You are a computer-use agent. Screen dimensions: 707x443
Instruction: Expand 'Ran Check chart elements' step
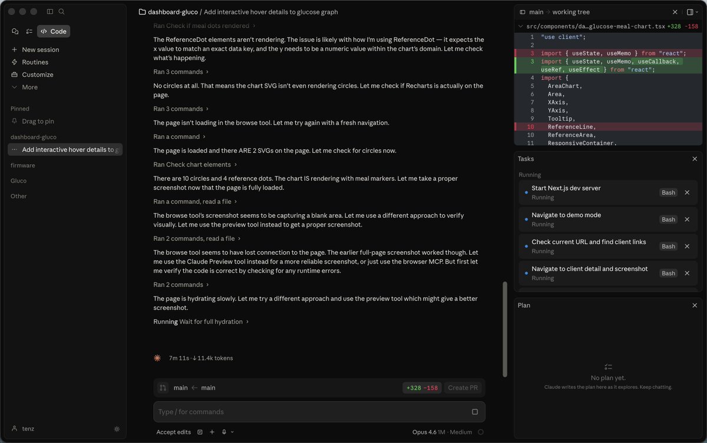[x=195, y=164]
